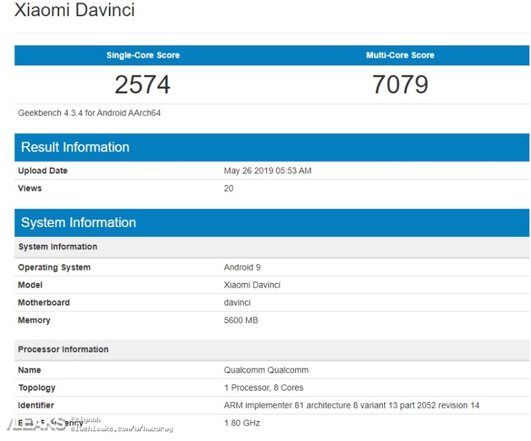Click the "1 Processor, 8 Cores" value
Image resolution: width=531 pixels, height=441 pixels.
click(264, 388)
